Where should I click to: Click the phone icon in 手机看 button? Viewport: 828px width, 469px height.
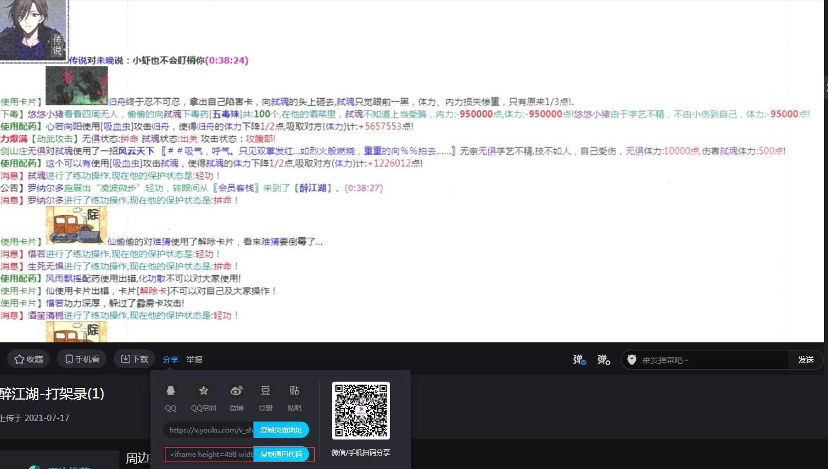point(69,359)
